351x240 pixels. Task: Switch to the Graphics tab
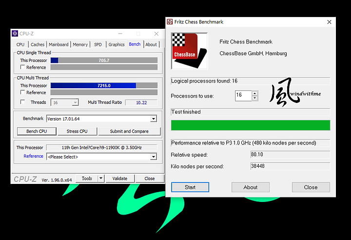click(x=117, y=44)
